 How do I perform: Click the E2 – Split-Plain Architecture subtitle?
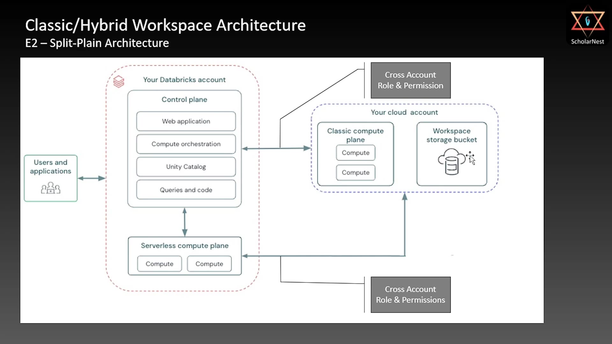97,43
